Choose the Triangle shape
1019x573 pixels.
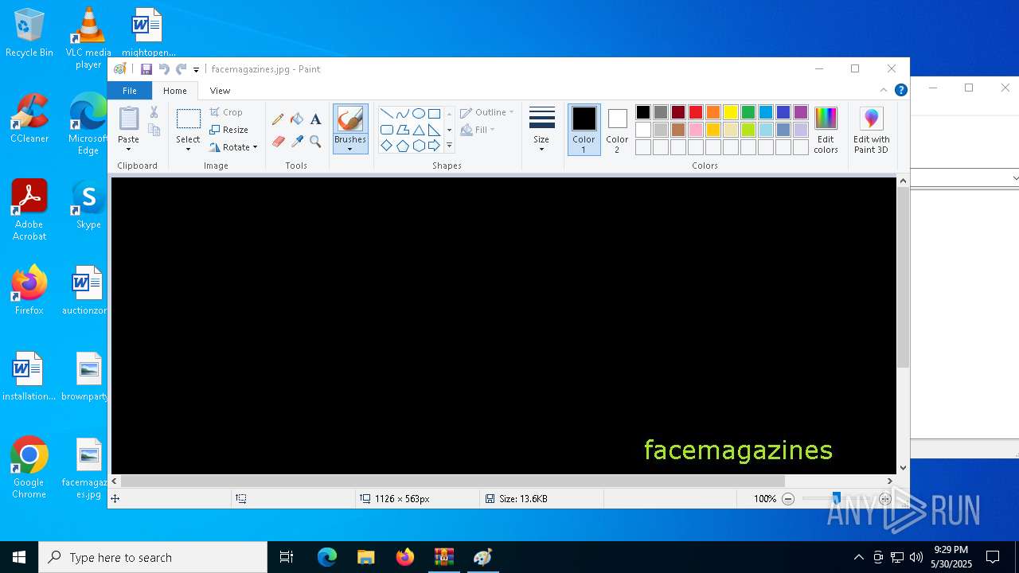(418, 130)
